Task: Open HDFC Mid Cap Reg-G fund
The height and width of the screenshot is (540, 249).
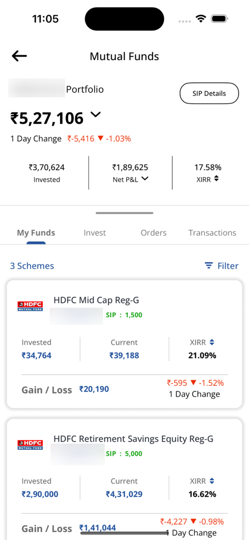Action: (x=96, y=300)
